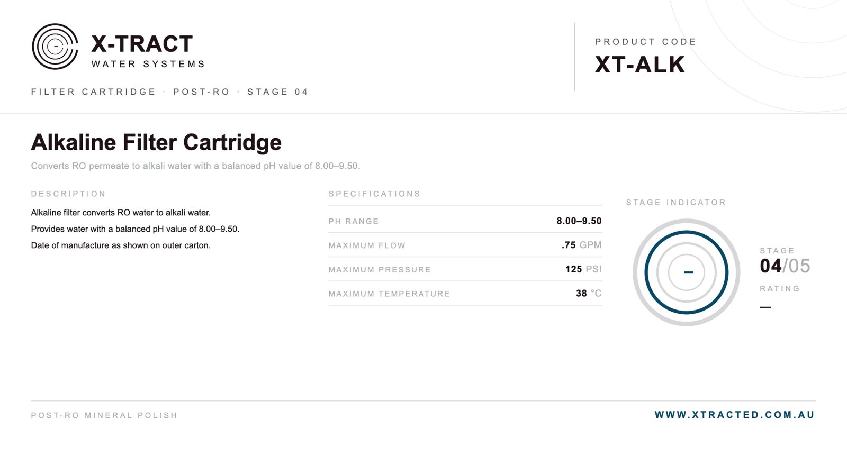Click the SPECIFICATIONS section label

pos(374,194)
